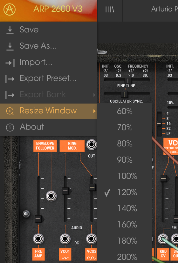
Task: Click the VCO2 sine input jack
Action: tap(91, 239)
